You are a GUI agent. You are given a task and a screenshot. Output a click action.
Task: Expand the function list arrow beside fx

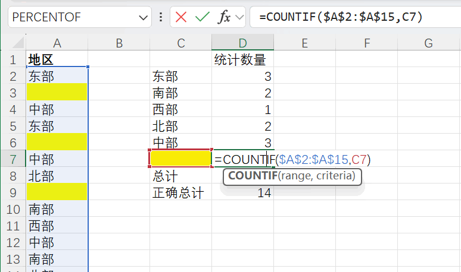(239, 17)
